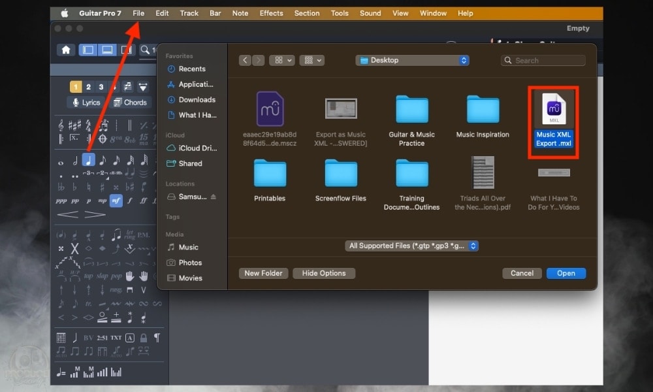653x392 pixels.
Task: Insert a trill tr. ornament
Action: tap(88, 304)
